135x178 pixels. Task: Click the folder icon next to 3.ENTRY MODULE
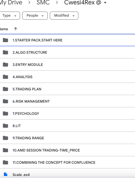point(5,65)
